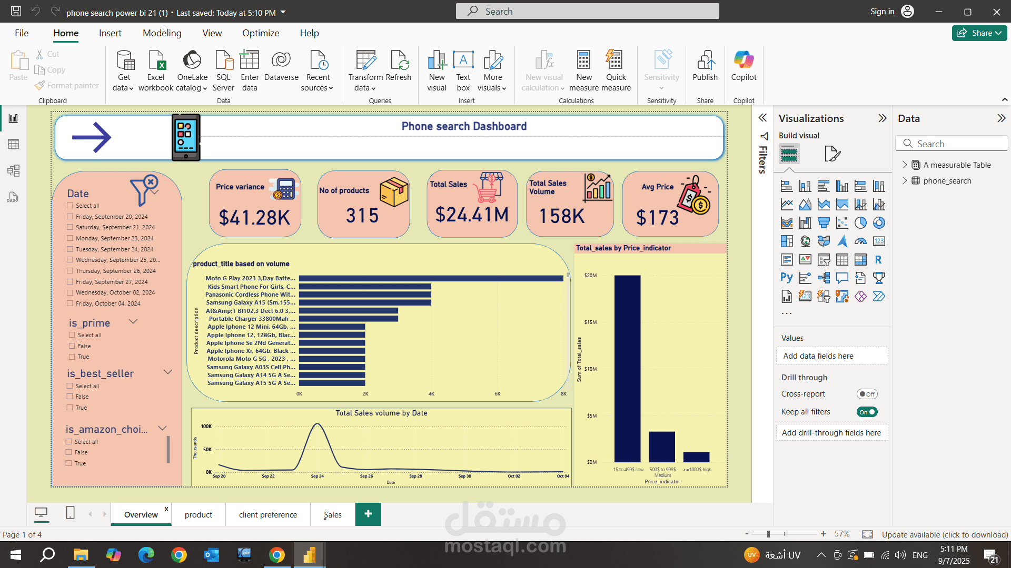Switch to Table view in left sidebar

click(13, 144)
